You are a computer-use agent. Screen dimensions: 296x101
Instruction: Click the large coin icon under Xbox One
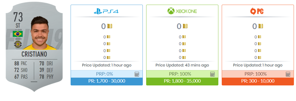click(x=185, y=26)
